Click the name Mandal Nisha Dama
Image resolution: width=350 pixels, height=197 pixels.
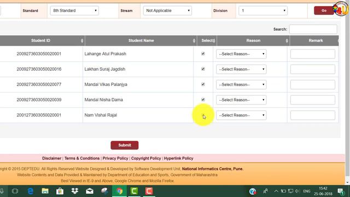tap(103, 100)
